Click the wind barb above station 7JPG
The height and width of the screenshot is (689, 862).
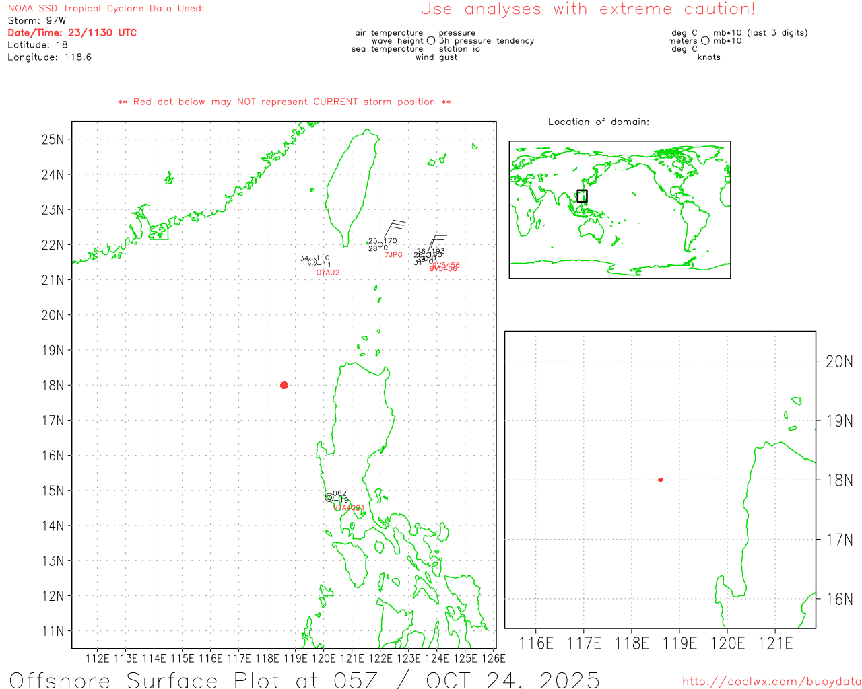pyautogui.click(x=393, y=227)
